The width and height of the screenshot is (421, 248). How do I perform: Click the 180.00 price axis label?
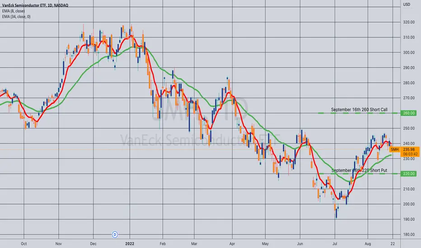pos(409,234)
